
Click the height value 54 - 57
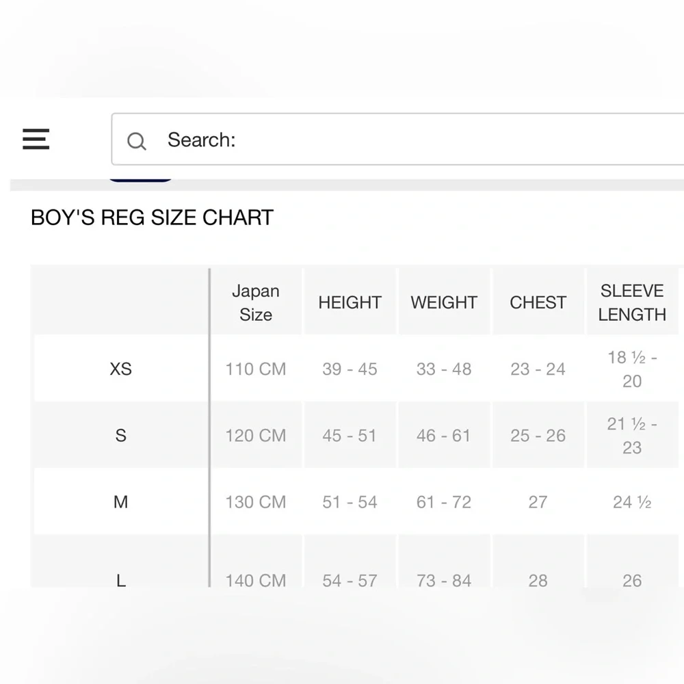[x=350, y=581]
